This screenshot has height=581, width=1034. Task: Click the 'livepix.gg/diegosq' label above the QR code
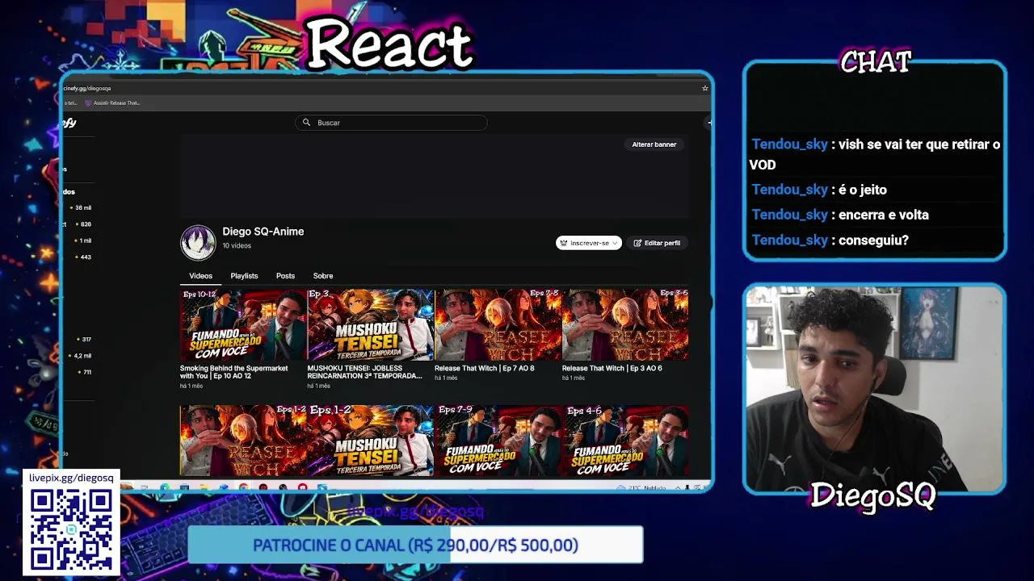(x=71, y=478)
